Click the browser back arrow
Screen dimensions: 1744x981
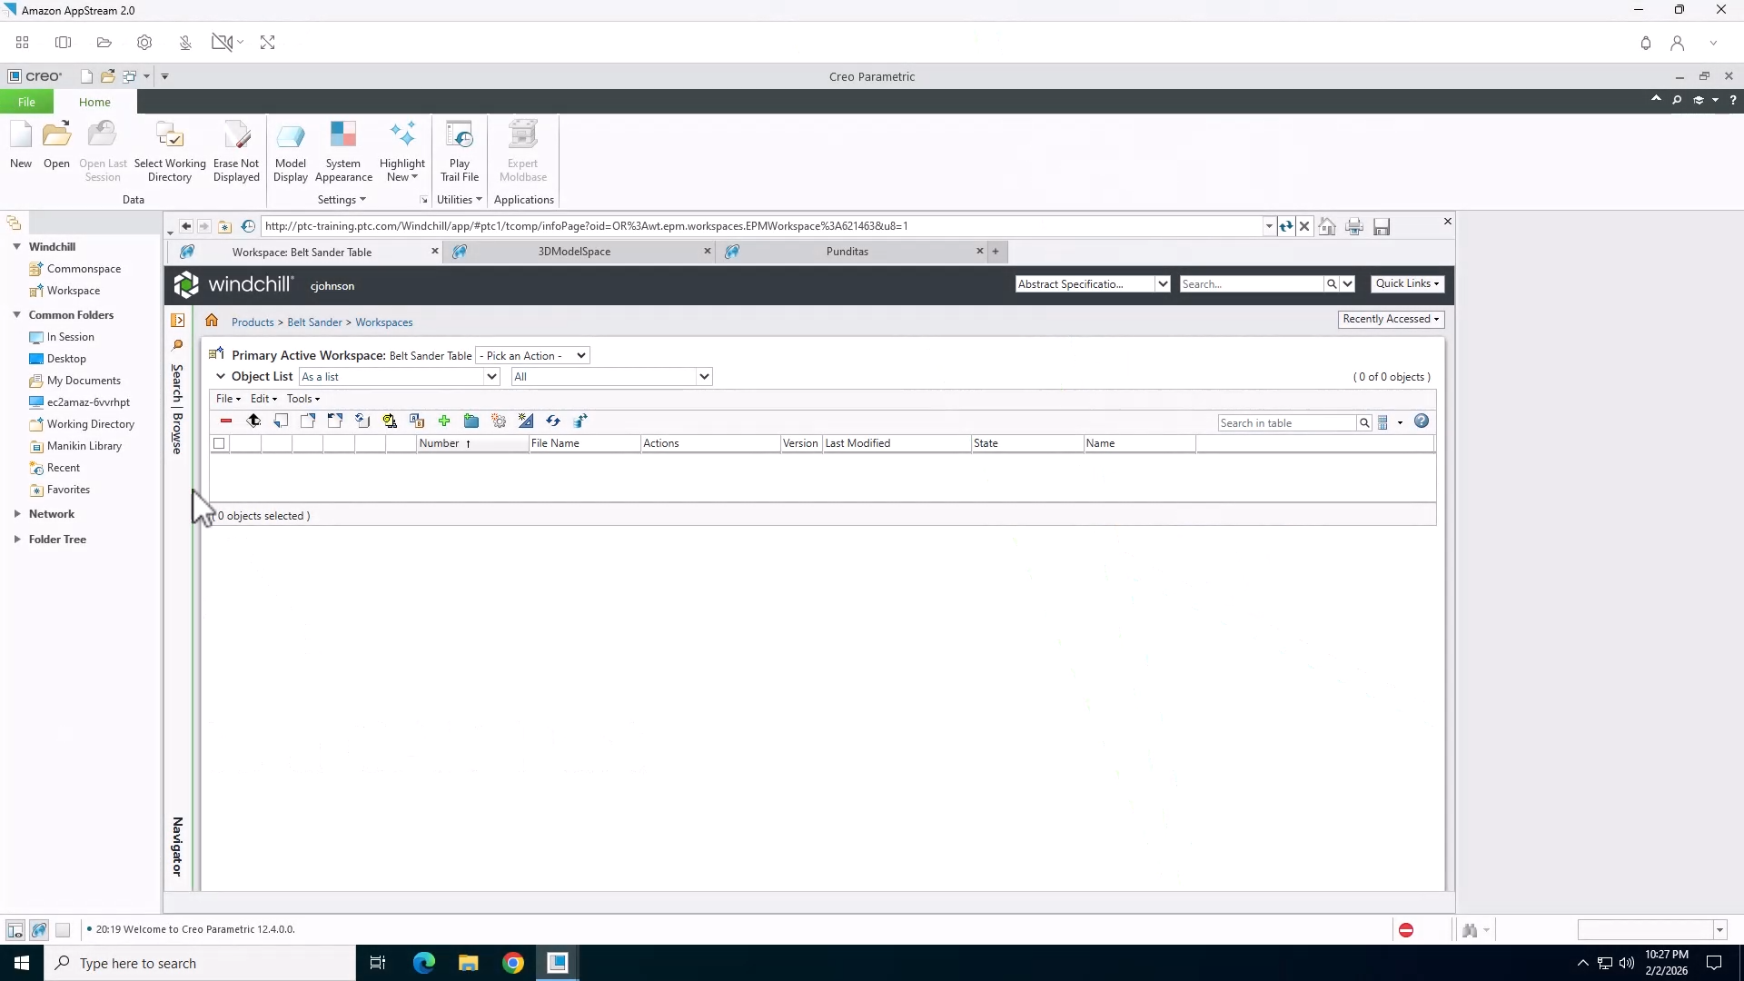click(x=186, y=226)
